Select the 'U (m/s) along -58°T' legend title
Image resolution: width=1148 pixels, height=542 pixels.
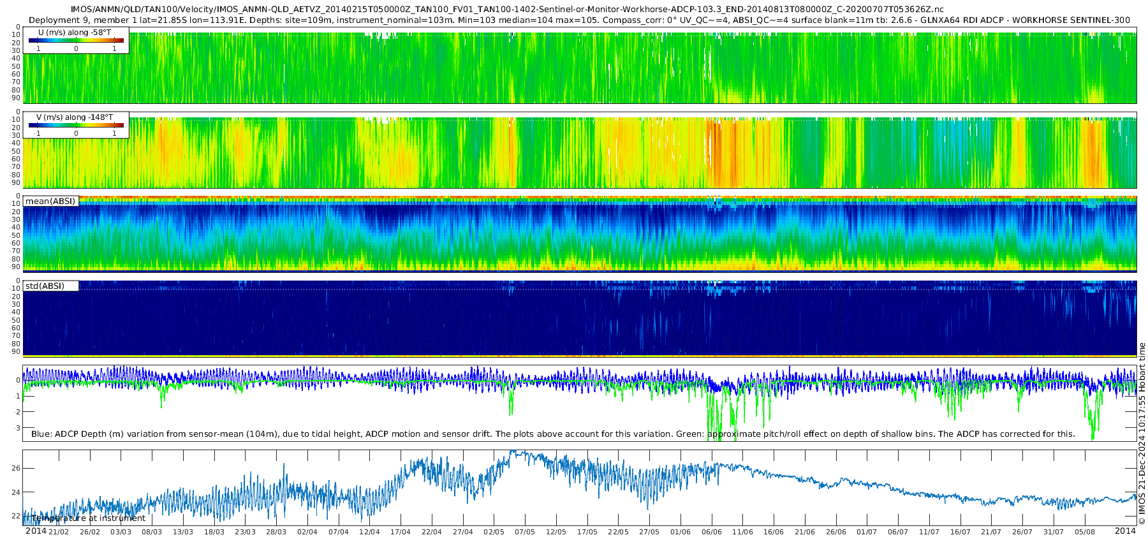tap(75, 33)
